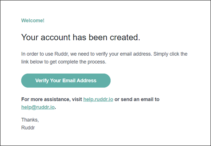Click the help@ruddr.io email link
Viewport: 211px width, 146px height.
click(x=38, y=107)
